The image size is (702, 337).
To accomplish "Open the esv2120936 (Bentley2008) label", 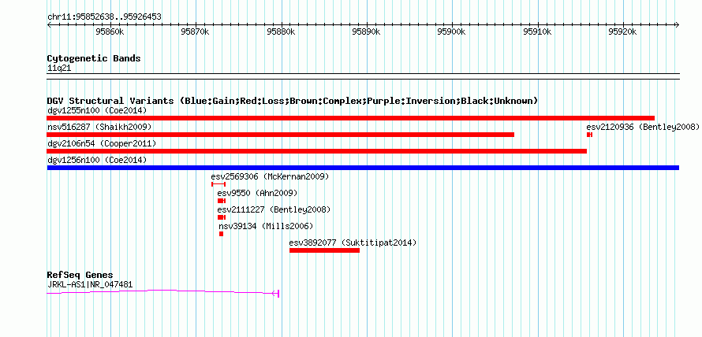I will pos(643,127).
